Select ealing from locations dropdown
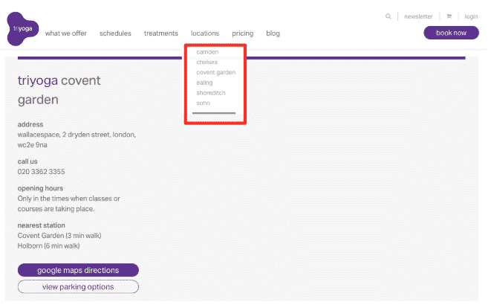 [x=204, y=83]
